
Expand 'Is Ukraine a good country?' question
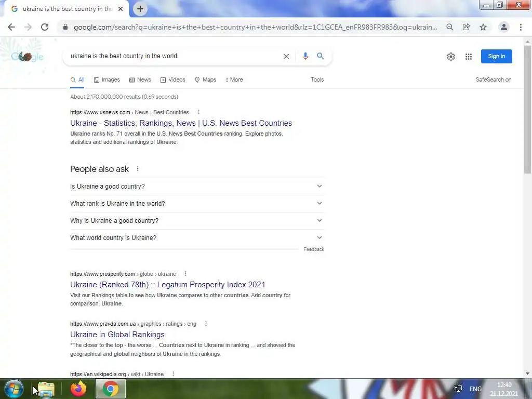pos(197,187)
